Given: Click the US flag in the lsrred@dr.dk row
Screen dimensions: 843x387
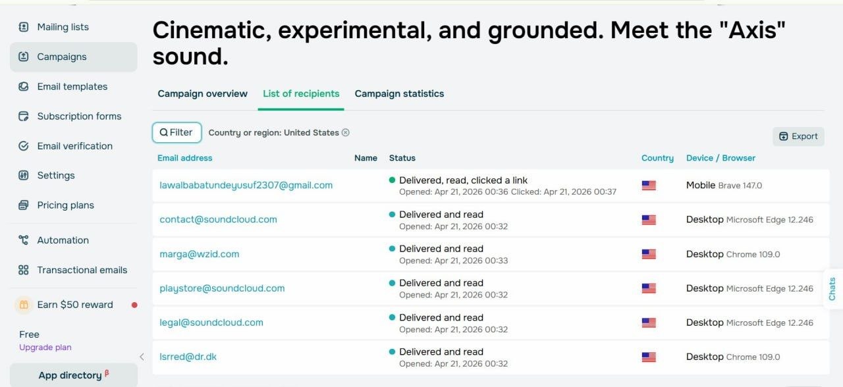Looking at the screenshot, I should point(649,357).
